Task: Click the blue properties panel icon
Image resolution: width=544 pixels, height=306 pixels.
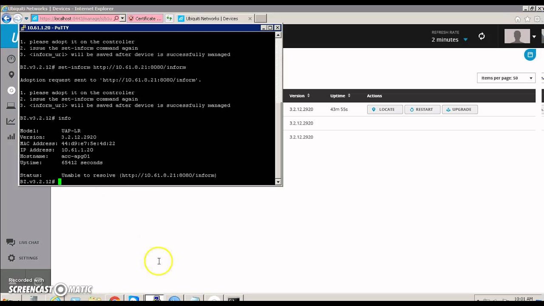Action: click(530, 55)
